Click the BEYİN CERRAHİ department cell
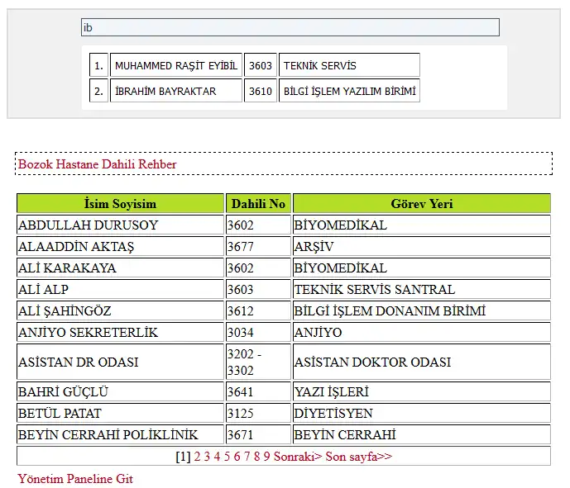The image size is (570, 488). click(x=422, y=434)
